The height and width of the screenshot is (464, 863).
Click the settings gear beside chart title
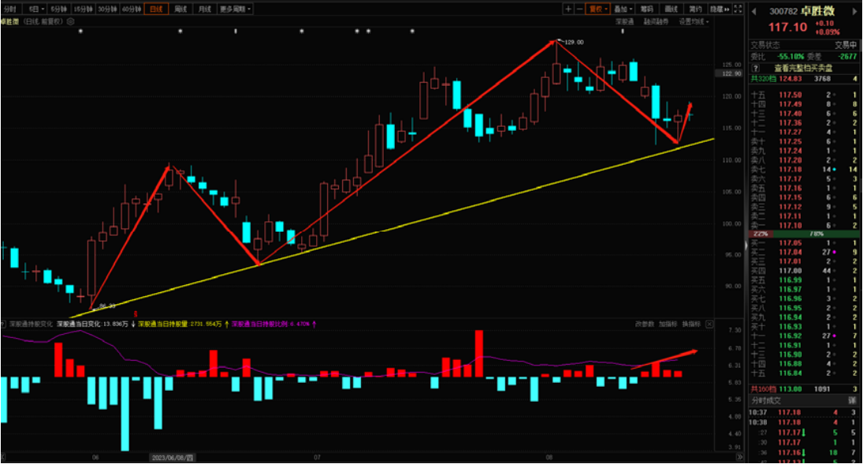70,21
